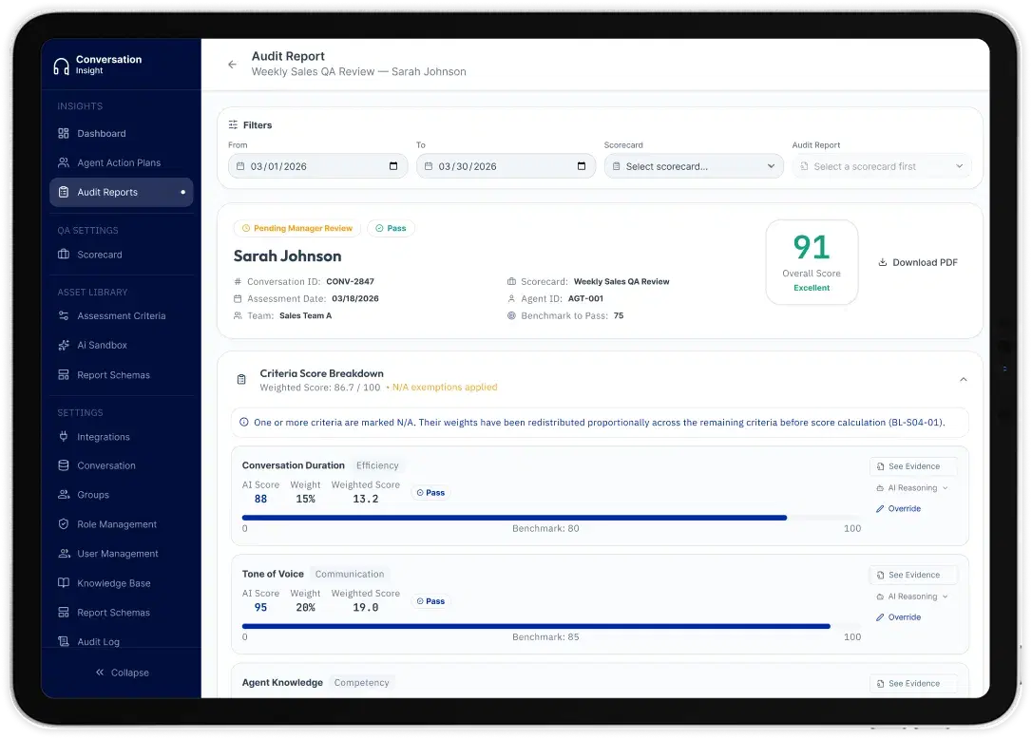This screenshot has width=1032, height=739.
Task: Click the Role Management shield icon
Action: click(63, 523)
